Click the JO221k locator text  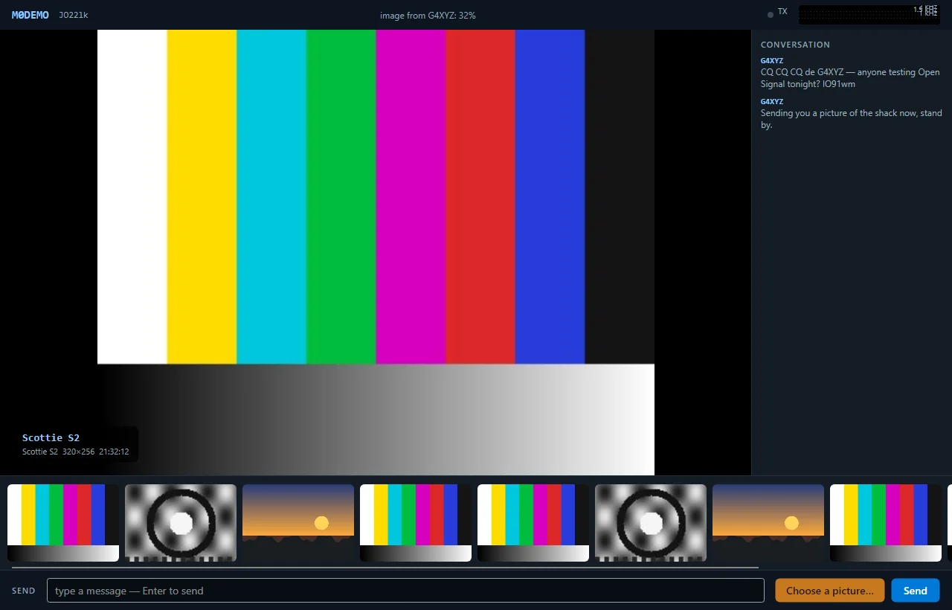click(x=74, y=15)
